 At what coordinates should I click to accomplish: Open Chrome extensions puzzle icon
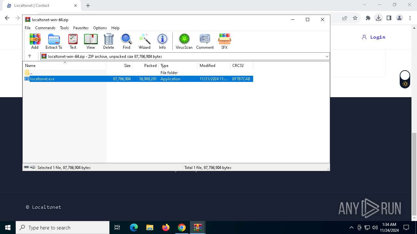pyautogui.click(x=368, y=18)
